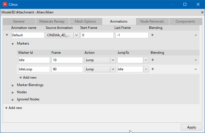Expand the Nodes section
Image resolution: width=205 pixels, height=133 pixels.
coord(13,92)
